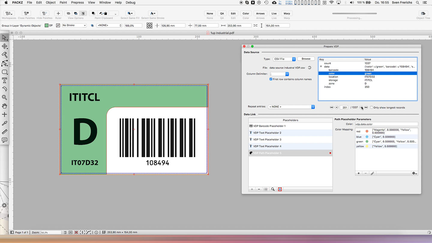Open the Workspaces dropdown
432x243 pixels.
8,13
